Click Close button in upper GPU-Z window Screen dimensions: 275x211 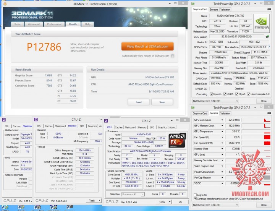264,101
